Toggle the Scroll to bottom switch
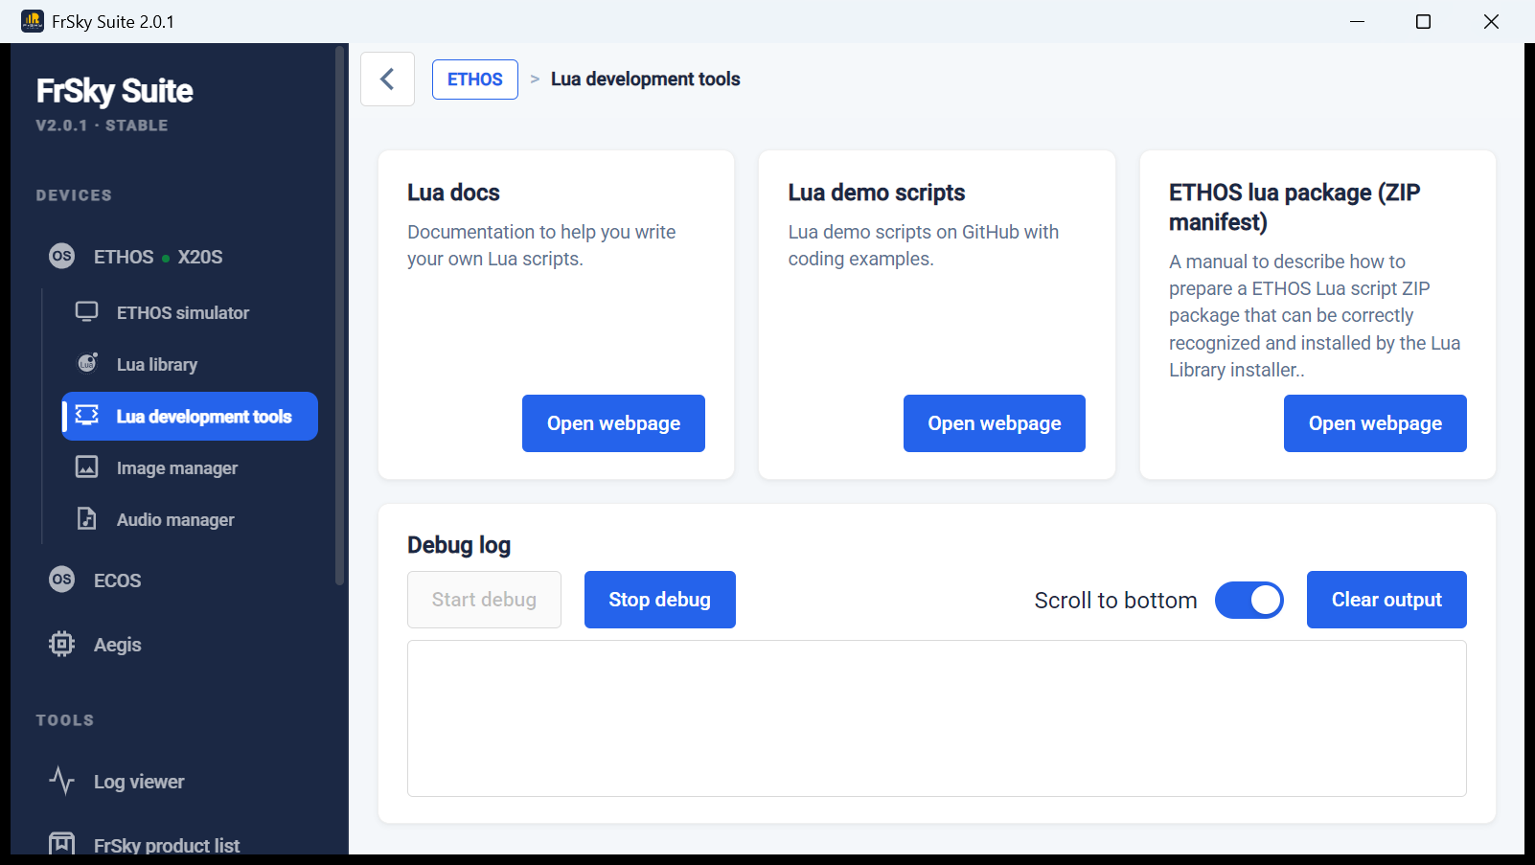The image size is (1535, 865). (x=1249, y=600)
